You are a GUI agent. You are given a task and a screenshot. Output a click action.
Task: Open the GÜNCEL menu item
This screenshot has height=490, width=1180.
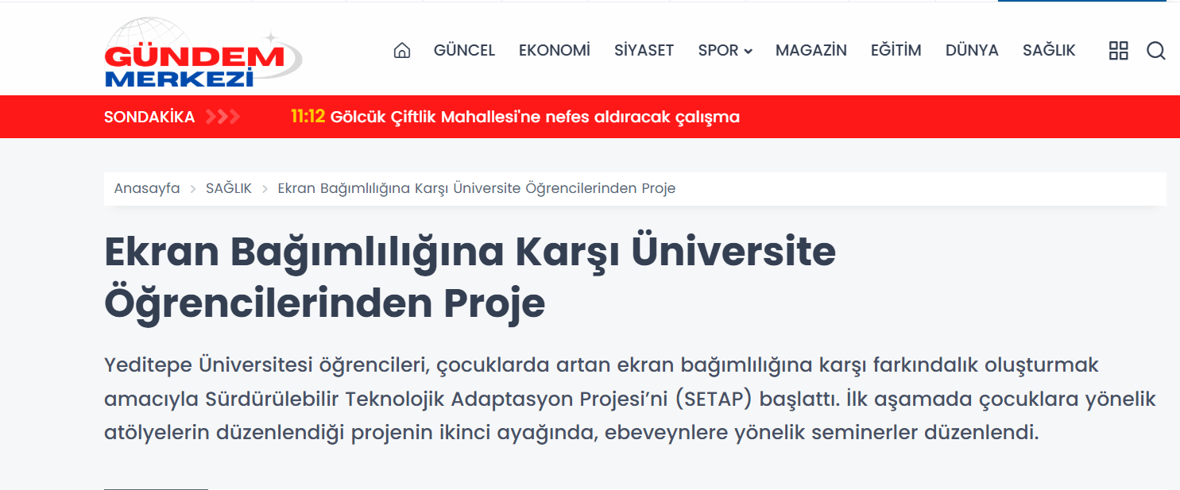click(x=464, y=51)
